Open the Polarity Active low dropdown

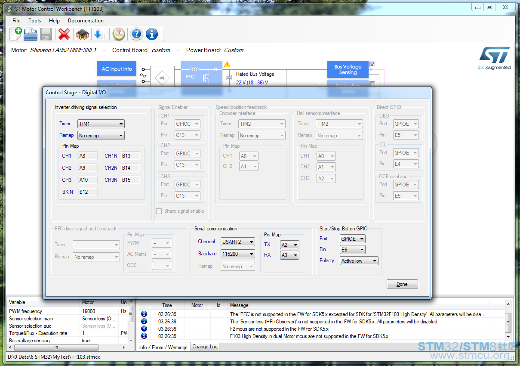[x=359, y=261]
